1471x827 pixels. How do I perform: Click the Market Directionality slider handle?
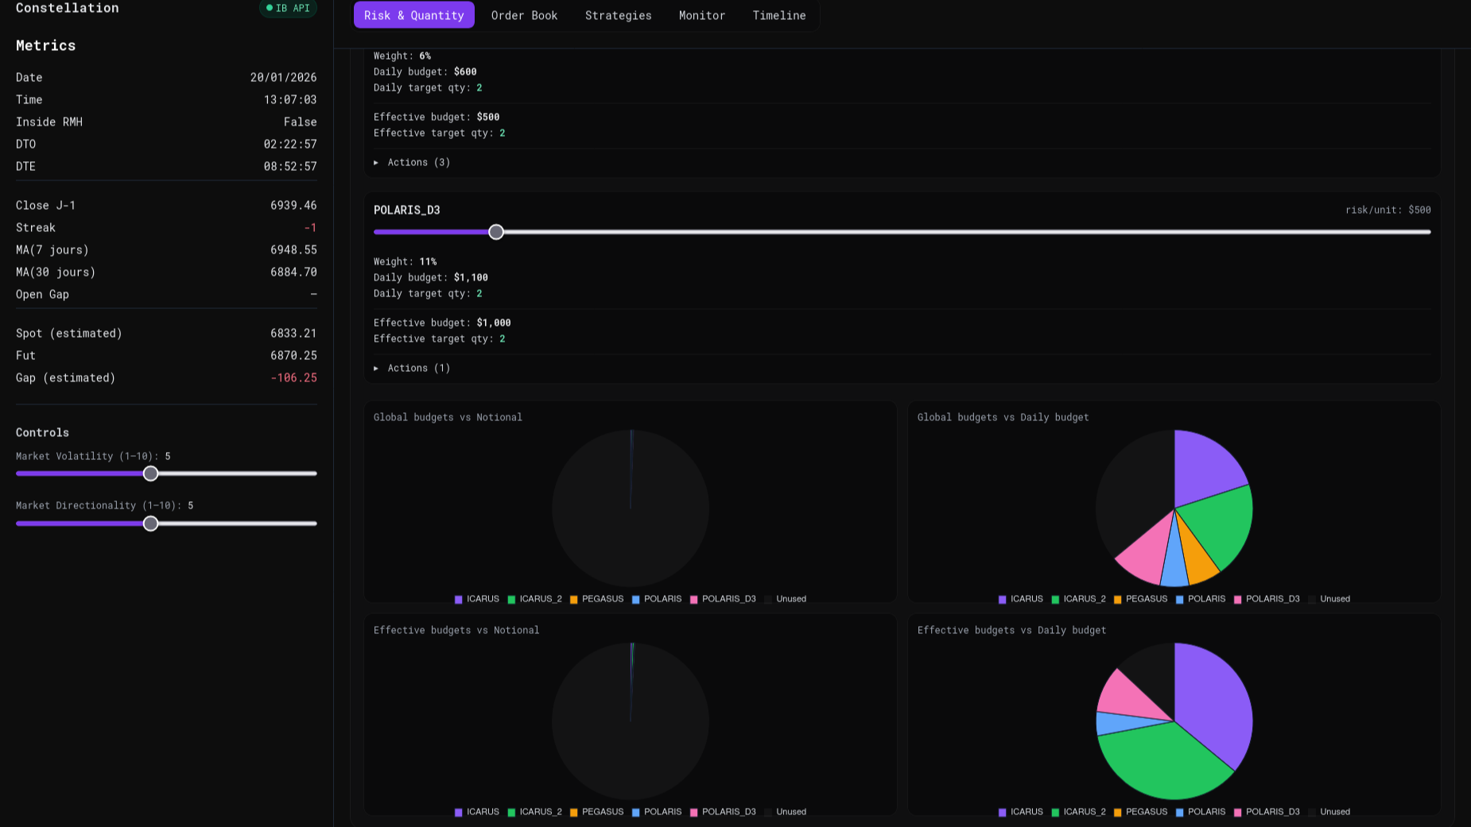[150, 524]
